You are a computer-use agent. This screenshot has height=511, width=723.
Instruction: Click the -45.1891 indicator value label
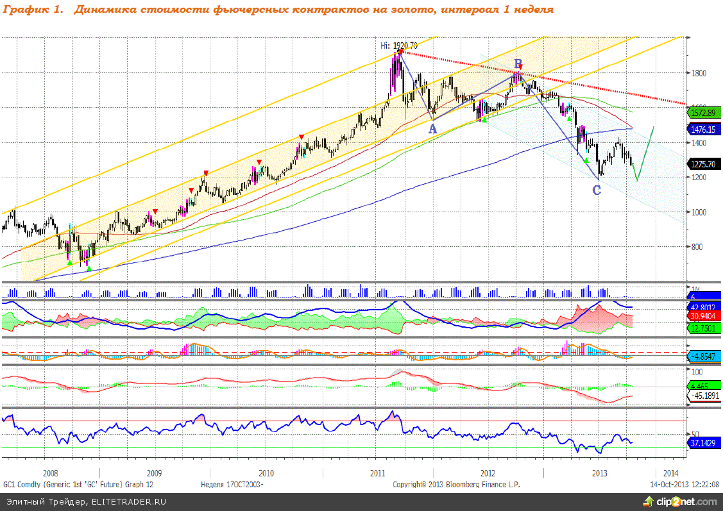(x=704, y=396)
